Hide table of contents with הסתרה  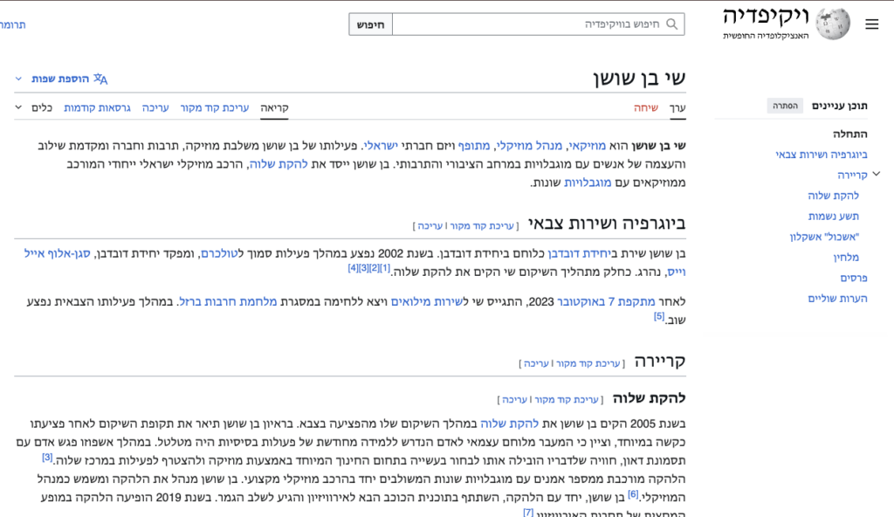784,106
